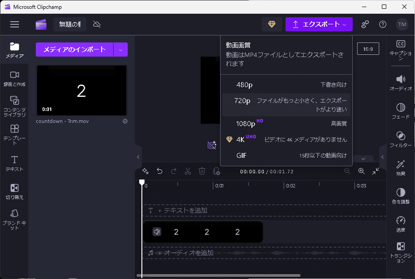Image resolution: width=415 pixels, height=279 pixels.
Task: Click the cloud sync disabled icon
Action: (97, 24)
